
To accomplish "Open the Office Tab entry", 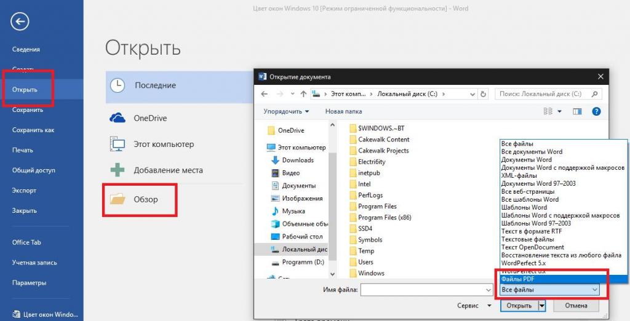I will click(x=26, y=242).
